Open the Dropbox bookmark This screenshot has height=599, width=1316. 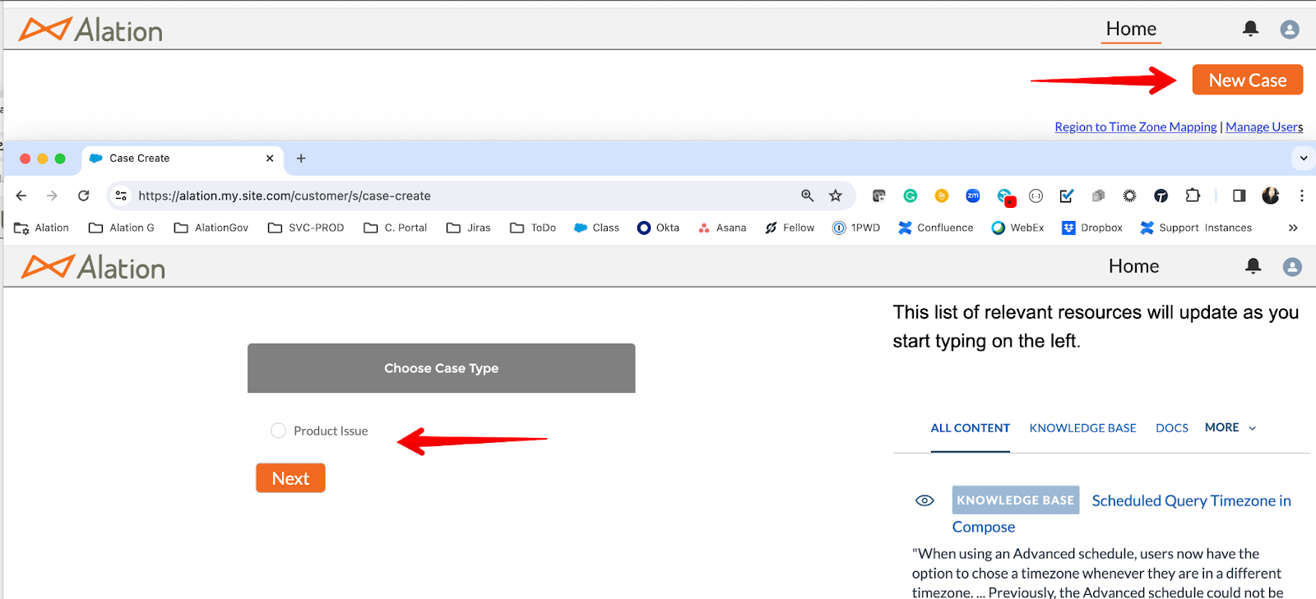[x=1092, y=228]
